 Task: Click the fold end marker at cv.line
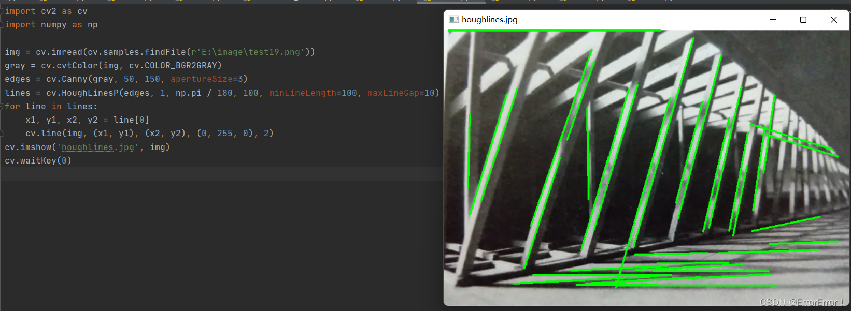pyautogui.click(x=2, y=133)
